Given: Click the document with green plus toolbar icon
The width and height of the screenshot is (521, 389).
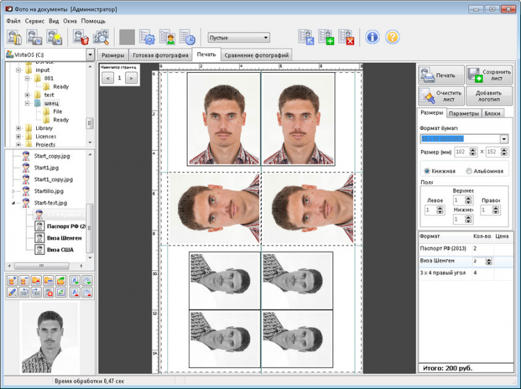Looking at the screenshot, I should (x=326, y=38).
